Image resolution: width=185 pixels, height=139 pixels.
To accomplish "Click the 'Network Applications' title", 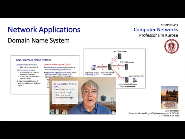I will pos(44,30).
